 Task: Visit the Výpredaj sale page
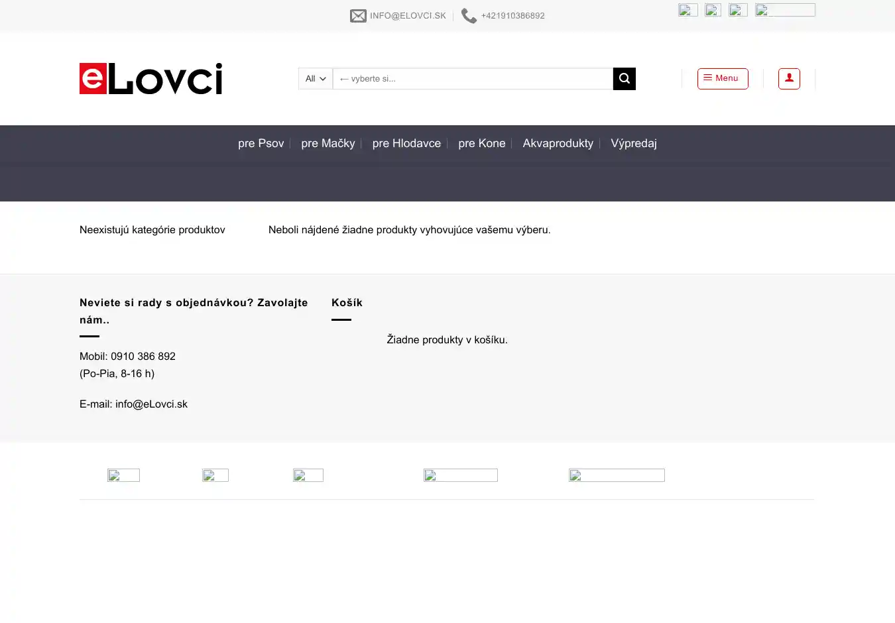pos(634,143)
